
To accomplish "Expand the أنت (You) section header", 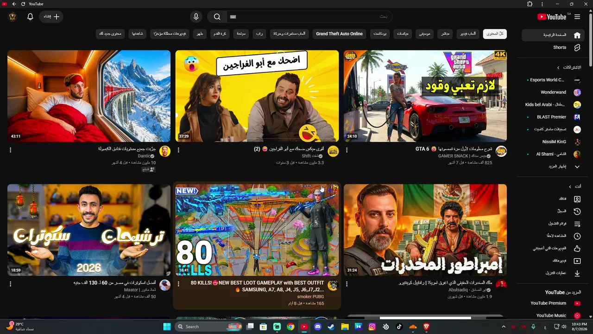I will [x=575, y=186].
